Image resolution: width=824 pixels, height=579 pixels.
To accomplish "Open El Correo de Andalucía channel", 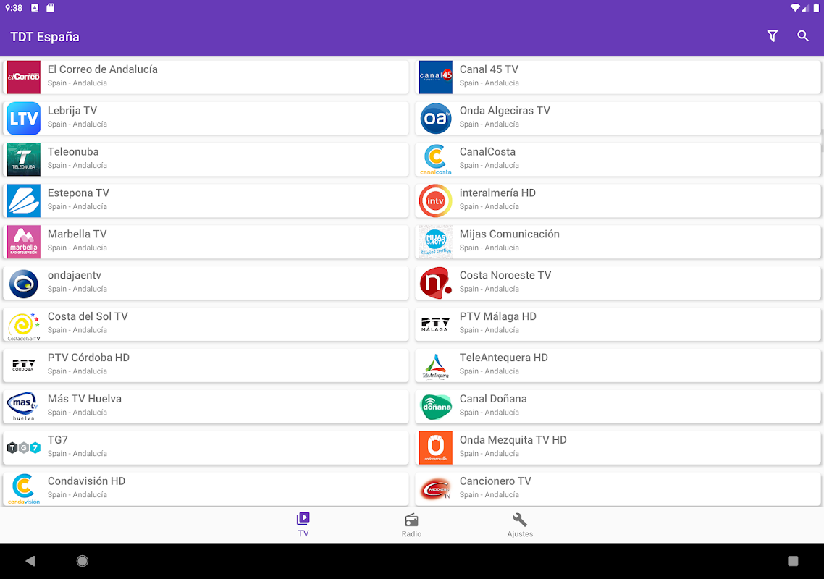I will 206,77.
